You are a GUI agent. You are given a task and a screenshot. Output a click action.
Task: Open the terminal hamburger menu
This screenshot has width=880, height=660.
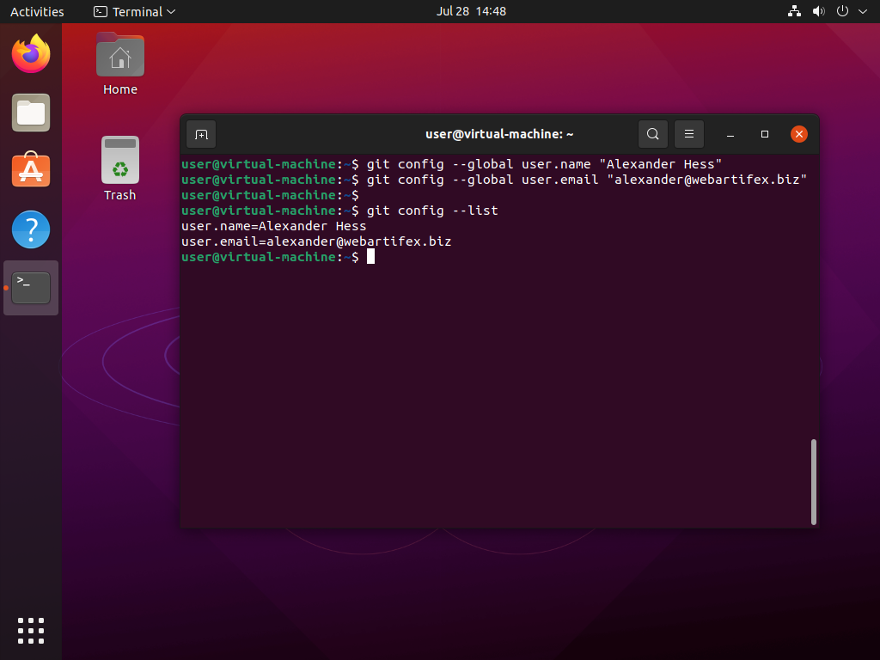pos(689,134)
